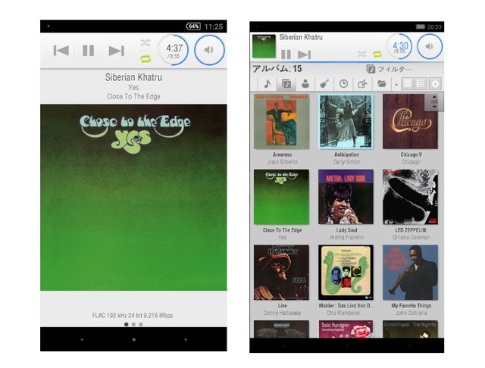Tap the Siberian Khatru title on left screen
The width and height of the screenshot is (485, 368).
click(x=133, y=77)
